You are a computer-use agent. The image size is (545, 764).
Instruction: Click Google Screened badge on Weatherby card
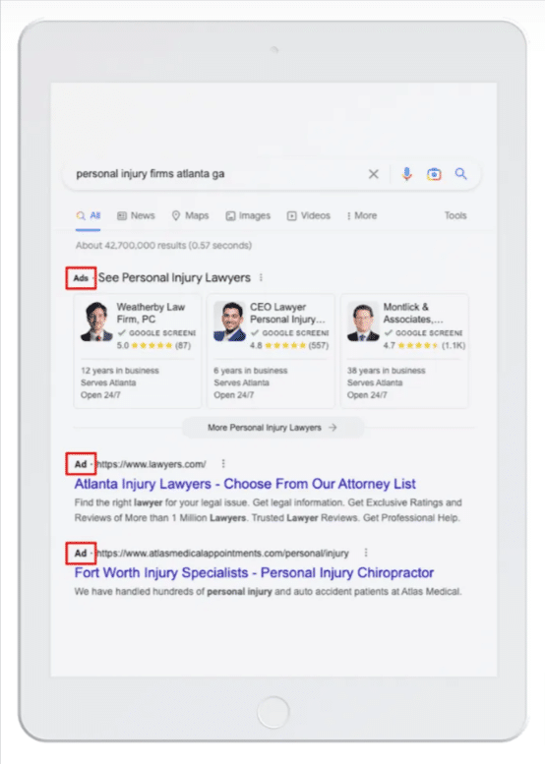pyautogui.click(x=156, y=332)
